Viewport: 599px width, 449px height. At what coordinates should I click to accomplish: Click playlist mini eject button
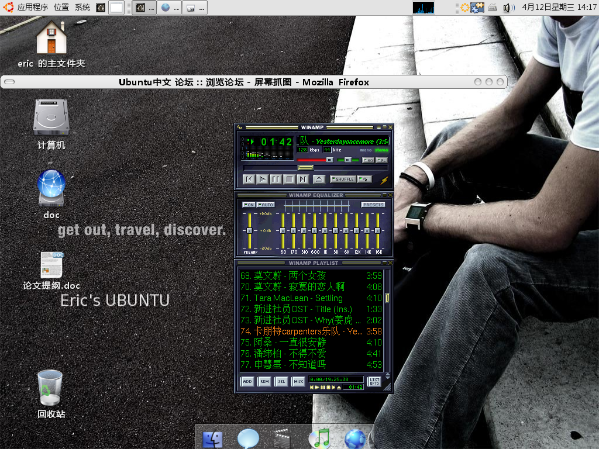339,387
